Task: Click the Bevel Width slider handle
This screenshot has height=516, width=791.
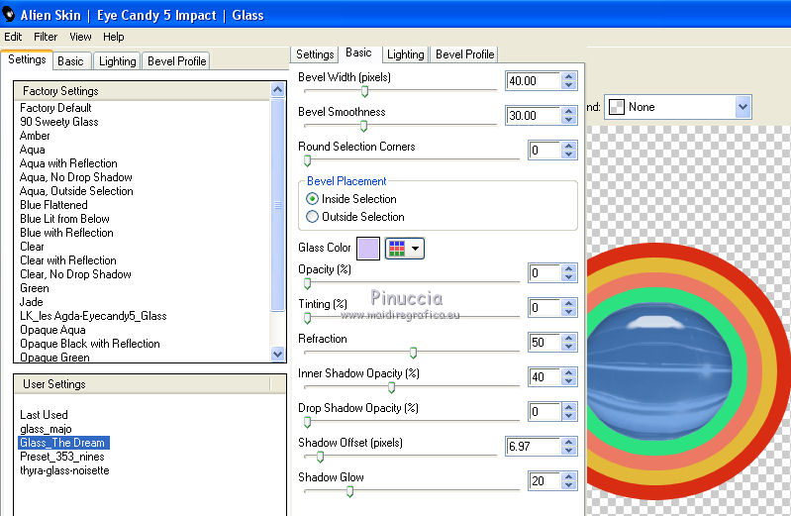Action: click(x=364, y=91)
